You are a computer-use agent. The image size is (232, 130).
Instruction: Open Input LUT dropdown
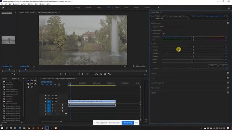click(x=173, y=27)
